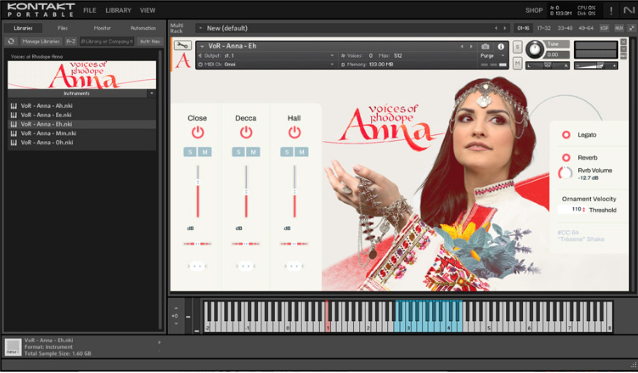Toggle the KSP multi script button
638x373 pixels.
[x=604, y=28]
